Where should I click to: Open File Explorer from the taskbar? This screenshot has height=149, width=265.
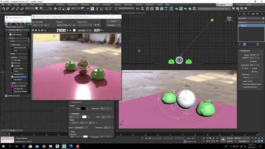click(x=51, y=146)
